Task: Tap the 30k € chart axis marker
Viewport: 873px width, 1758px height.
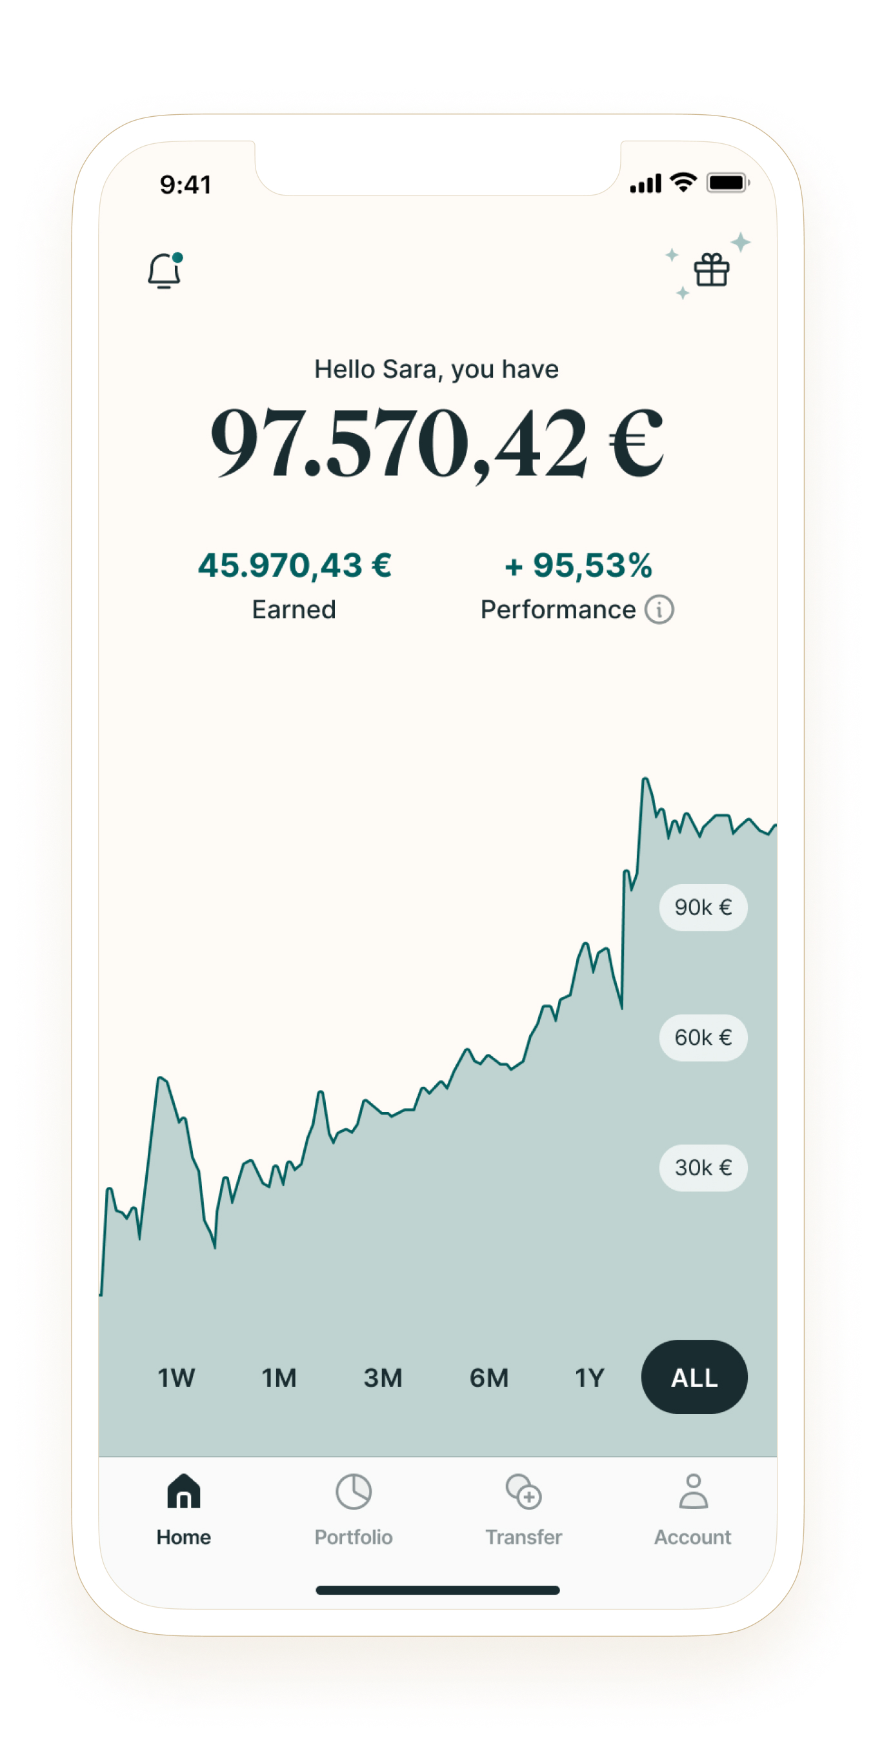Action: (x=703, y=1167)
